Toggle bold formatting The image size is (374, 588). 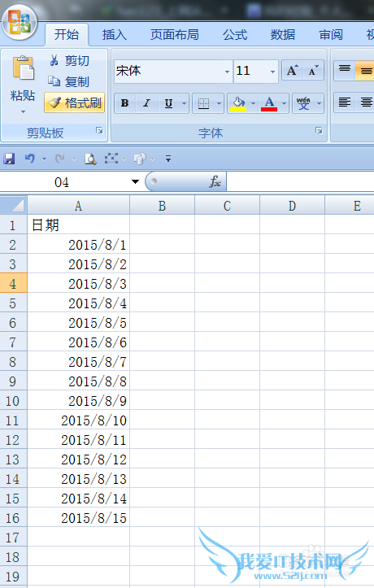pos(125,103)
